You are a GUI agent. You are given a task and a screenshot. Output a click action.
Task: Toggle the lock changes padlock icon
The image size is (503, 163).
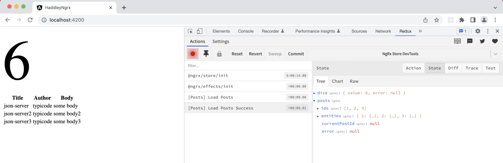(219, 54)
